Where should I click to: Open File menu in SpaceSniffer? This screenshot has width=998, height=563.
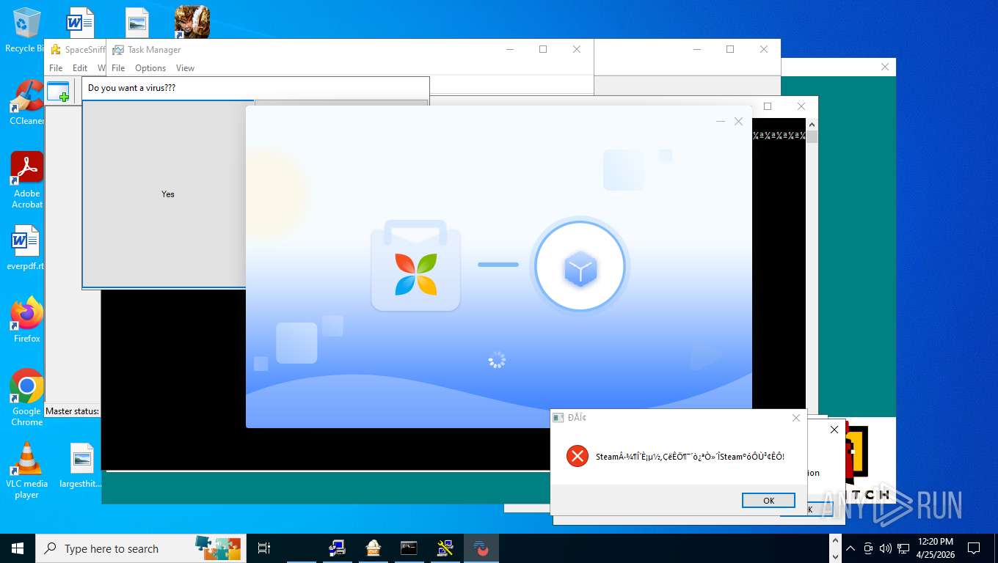pos(56,68)
